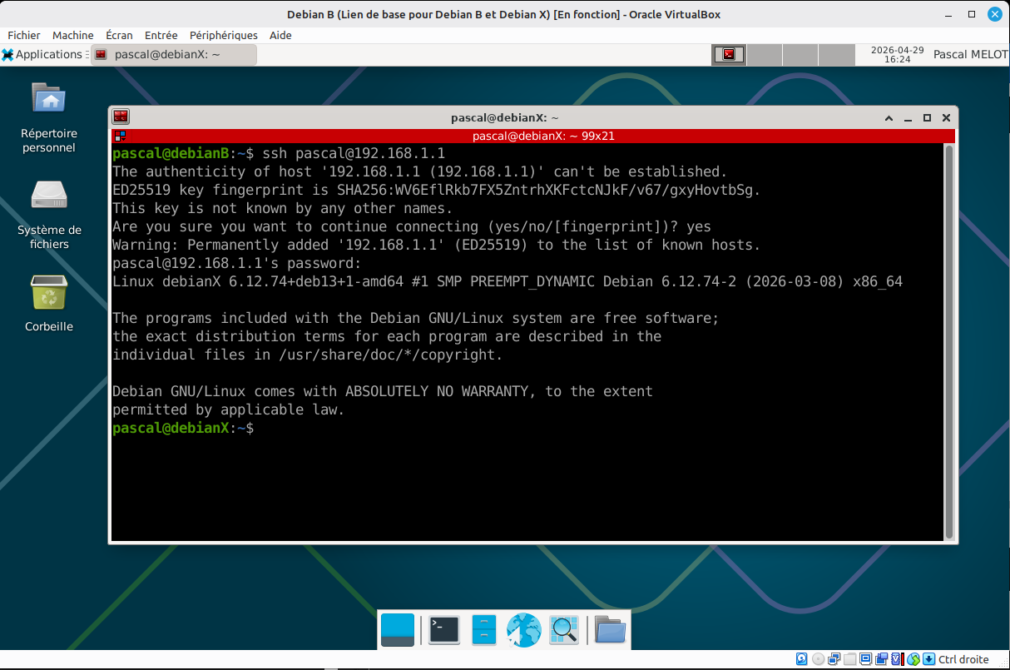
Task: Click the recording status bar icon
Action: click(x=881, y=659)
